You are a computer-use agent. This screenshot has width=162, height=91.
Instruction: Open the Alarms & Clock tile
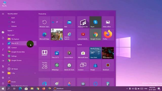[x=69, y=65]
